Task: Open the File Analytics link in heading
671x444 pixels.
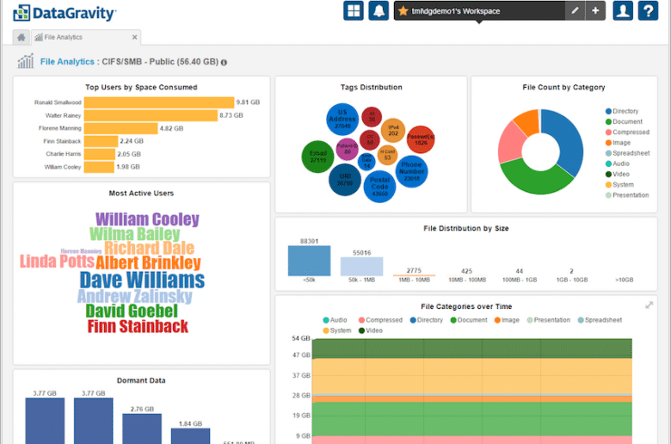Action: coord(67,62)
